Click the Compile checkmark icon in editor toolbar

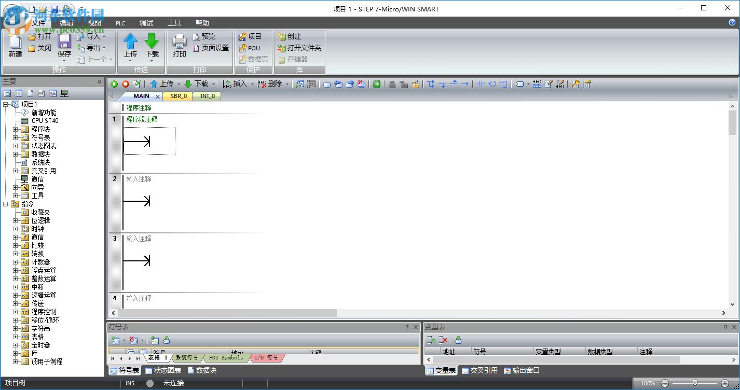(137, 84)
